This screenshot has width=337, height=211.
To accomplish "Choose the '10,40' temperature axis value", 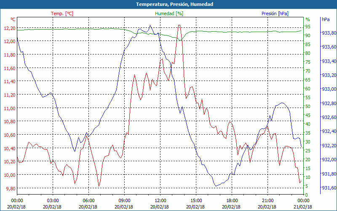I will pyautogui.click(x=10, y=149).
